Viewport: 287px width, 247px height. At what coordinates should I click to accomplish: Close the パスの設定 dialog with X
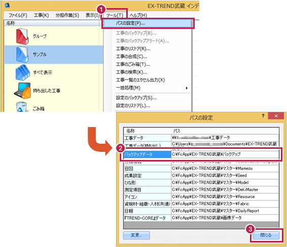[x=276, y=116]
